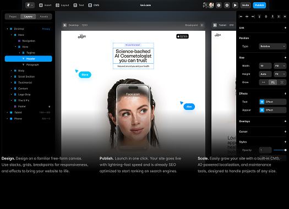Add Size option with plus icon
289x209 pixels.
click(285, 58)
